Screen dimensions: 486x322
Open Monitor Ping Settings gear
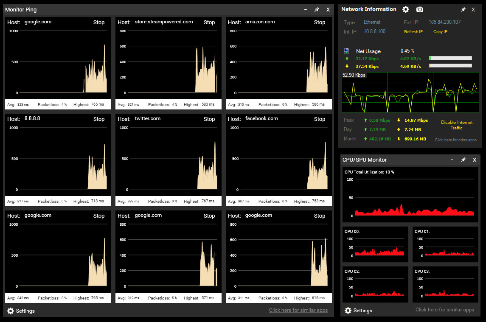(x=11, y=311)
